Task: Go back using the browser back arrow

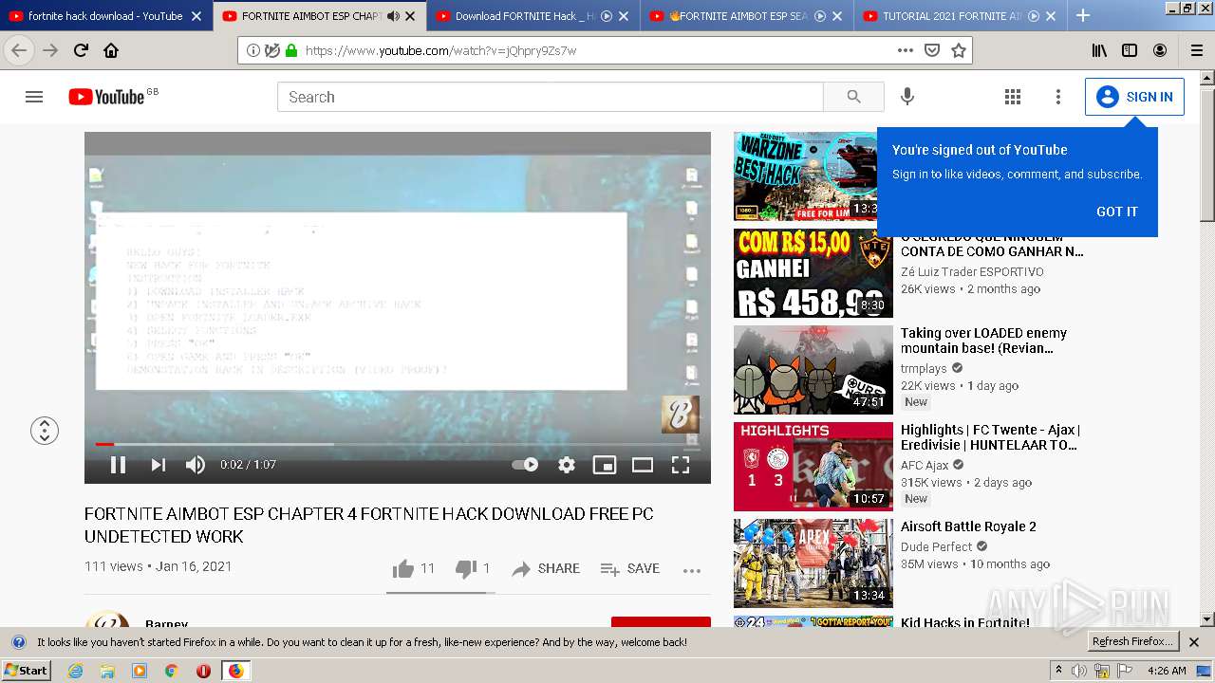Action: tap(19, 50)
